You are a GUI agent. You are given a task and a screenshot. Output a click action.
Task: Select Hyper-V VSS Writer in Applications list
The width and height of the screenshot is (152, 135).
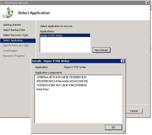pyautogui.click(x=65, y=36)
